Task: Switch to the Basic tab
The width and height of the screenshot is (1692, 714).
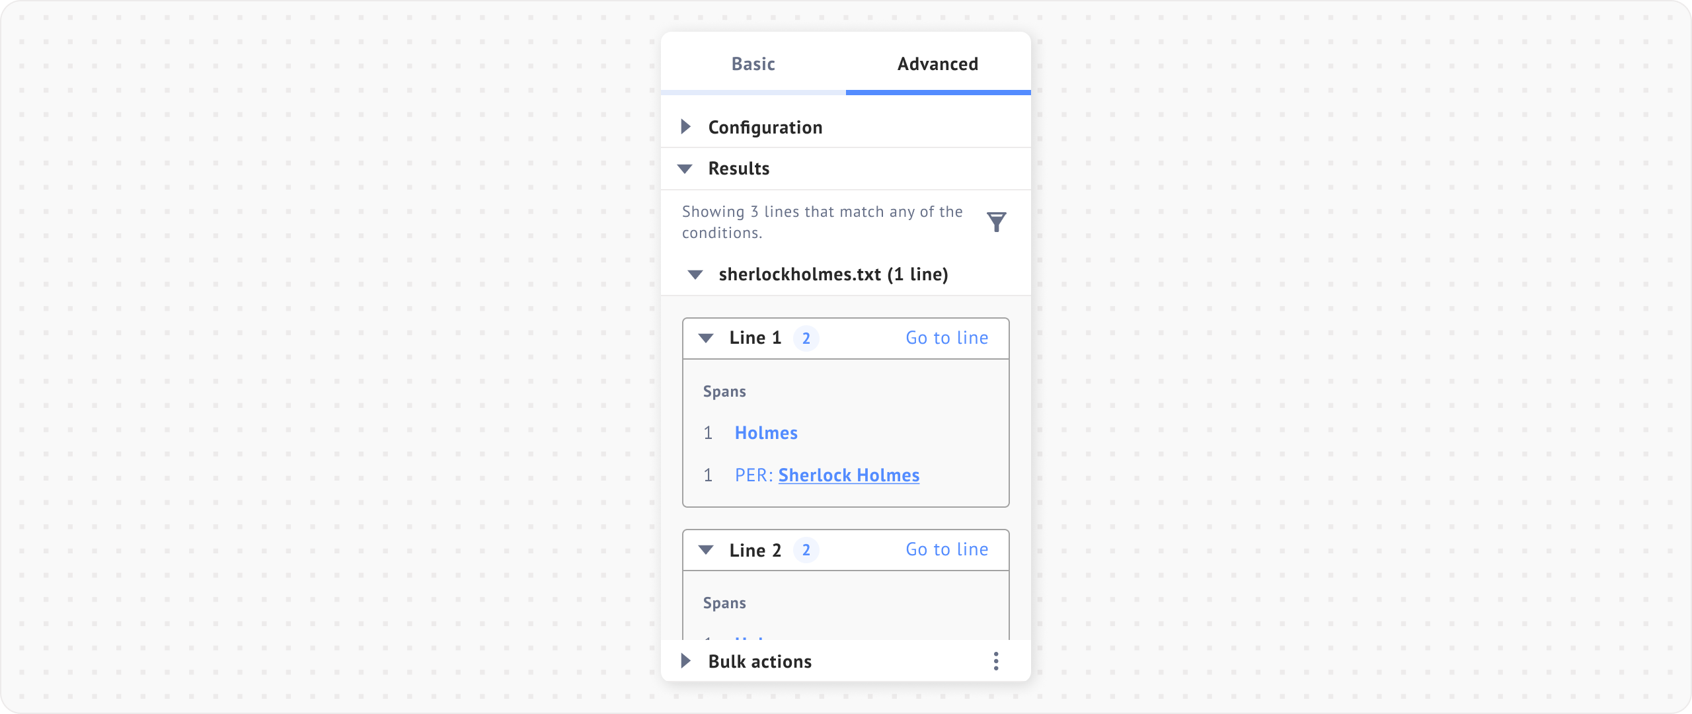Action: [753, 64]
